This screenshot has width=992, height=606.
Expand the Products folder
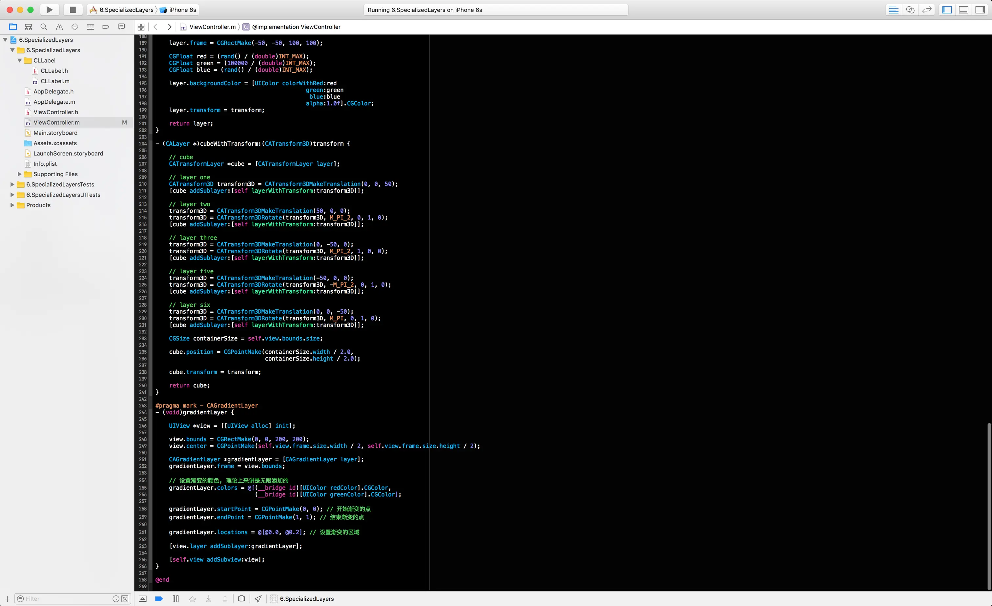click(12, 205)
